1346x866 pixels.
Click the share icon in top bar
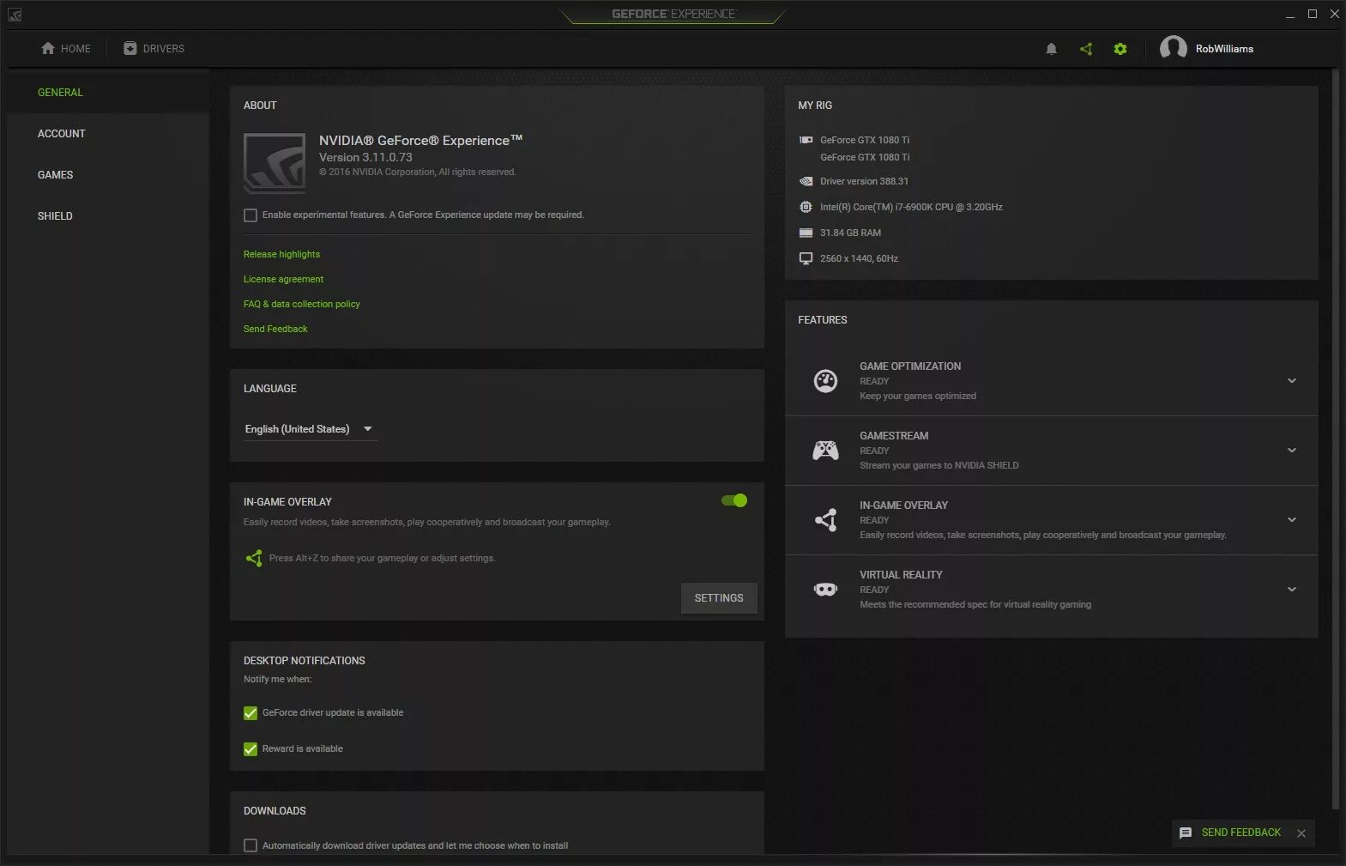(1086, 49)
